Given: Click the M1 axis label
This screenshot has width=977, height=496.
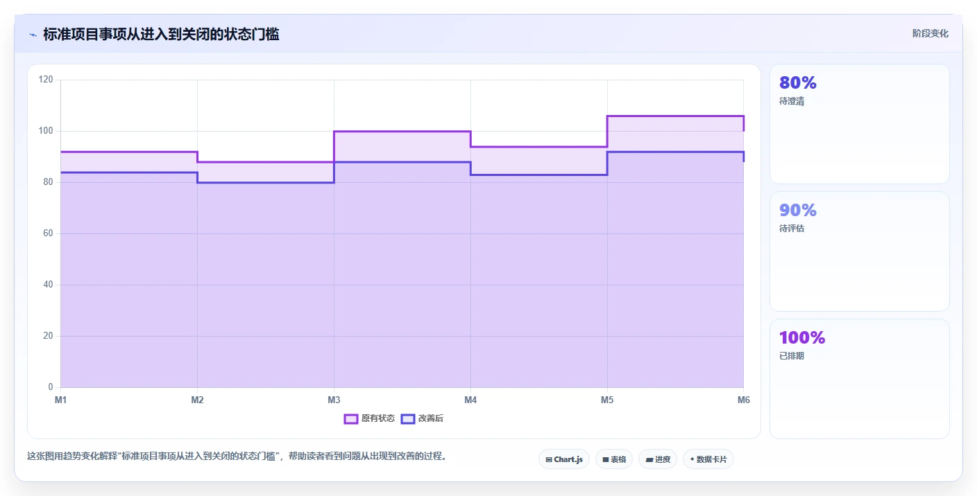Looking at the screenshot, I should [x=60, y=400].
